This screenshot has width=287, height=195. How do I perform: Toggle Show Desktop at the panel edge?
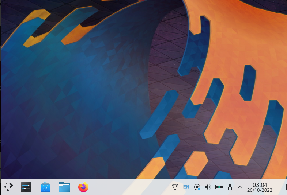[x=283, y=187]
